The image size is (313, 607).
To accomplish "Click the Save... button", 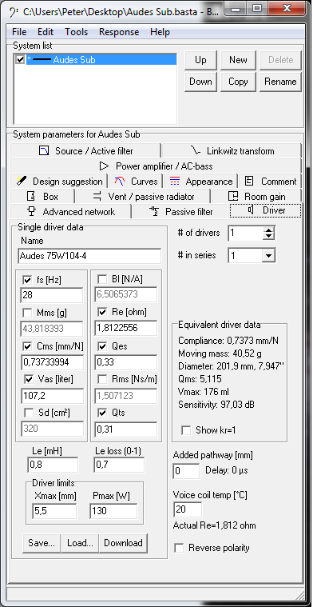I will (x=42, y=543).
